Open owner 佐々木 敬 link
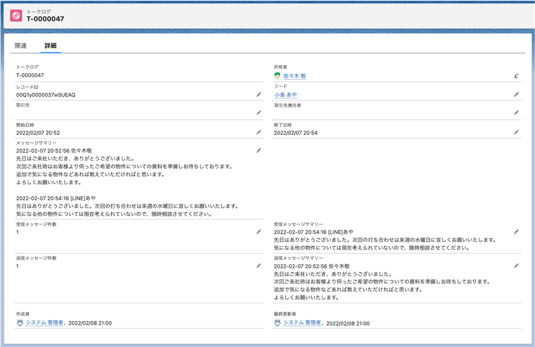Viewport: 535px width, 347px height. (x=295, y=76)
